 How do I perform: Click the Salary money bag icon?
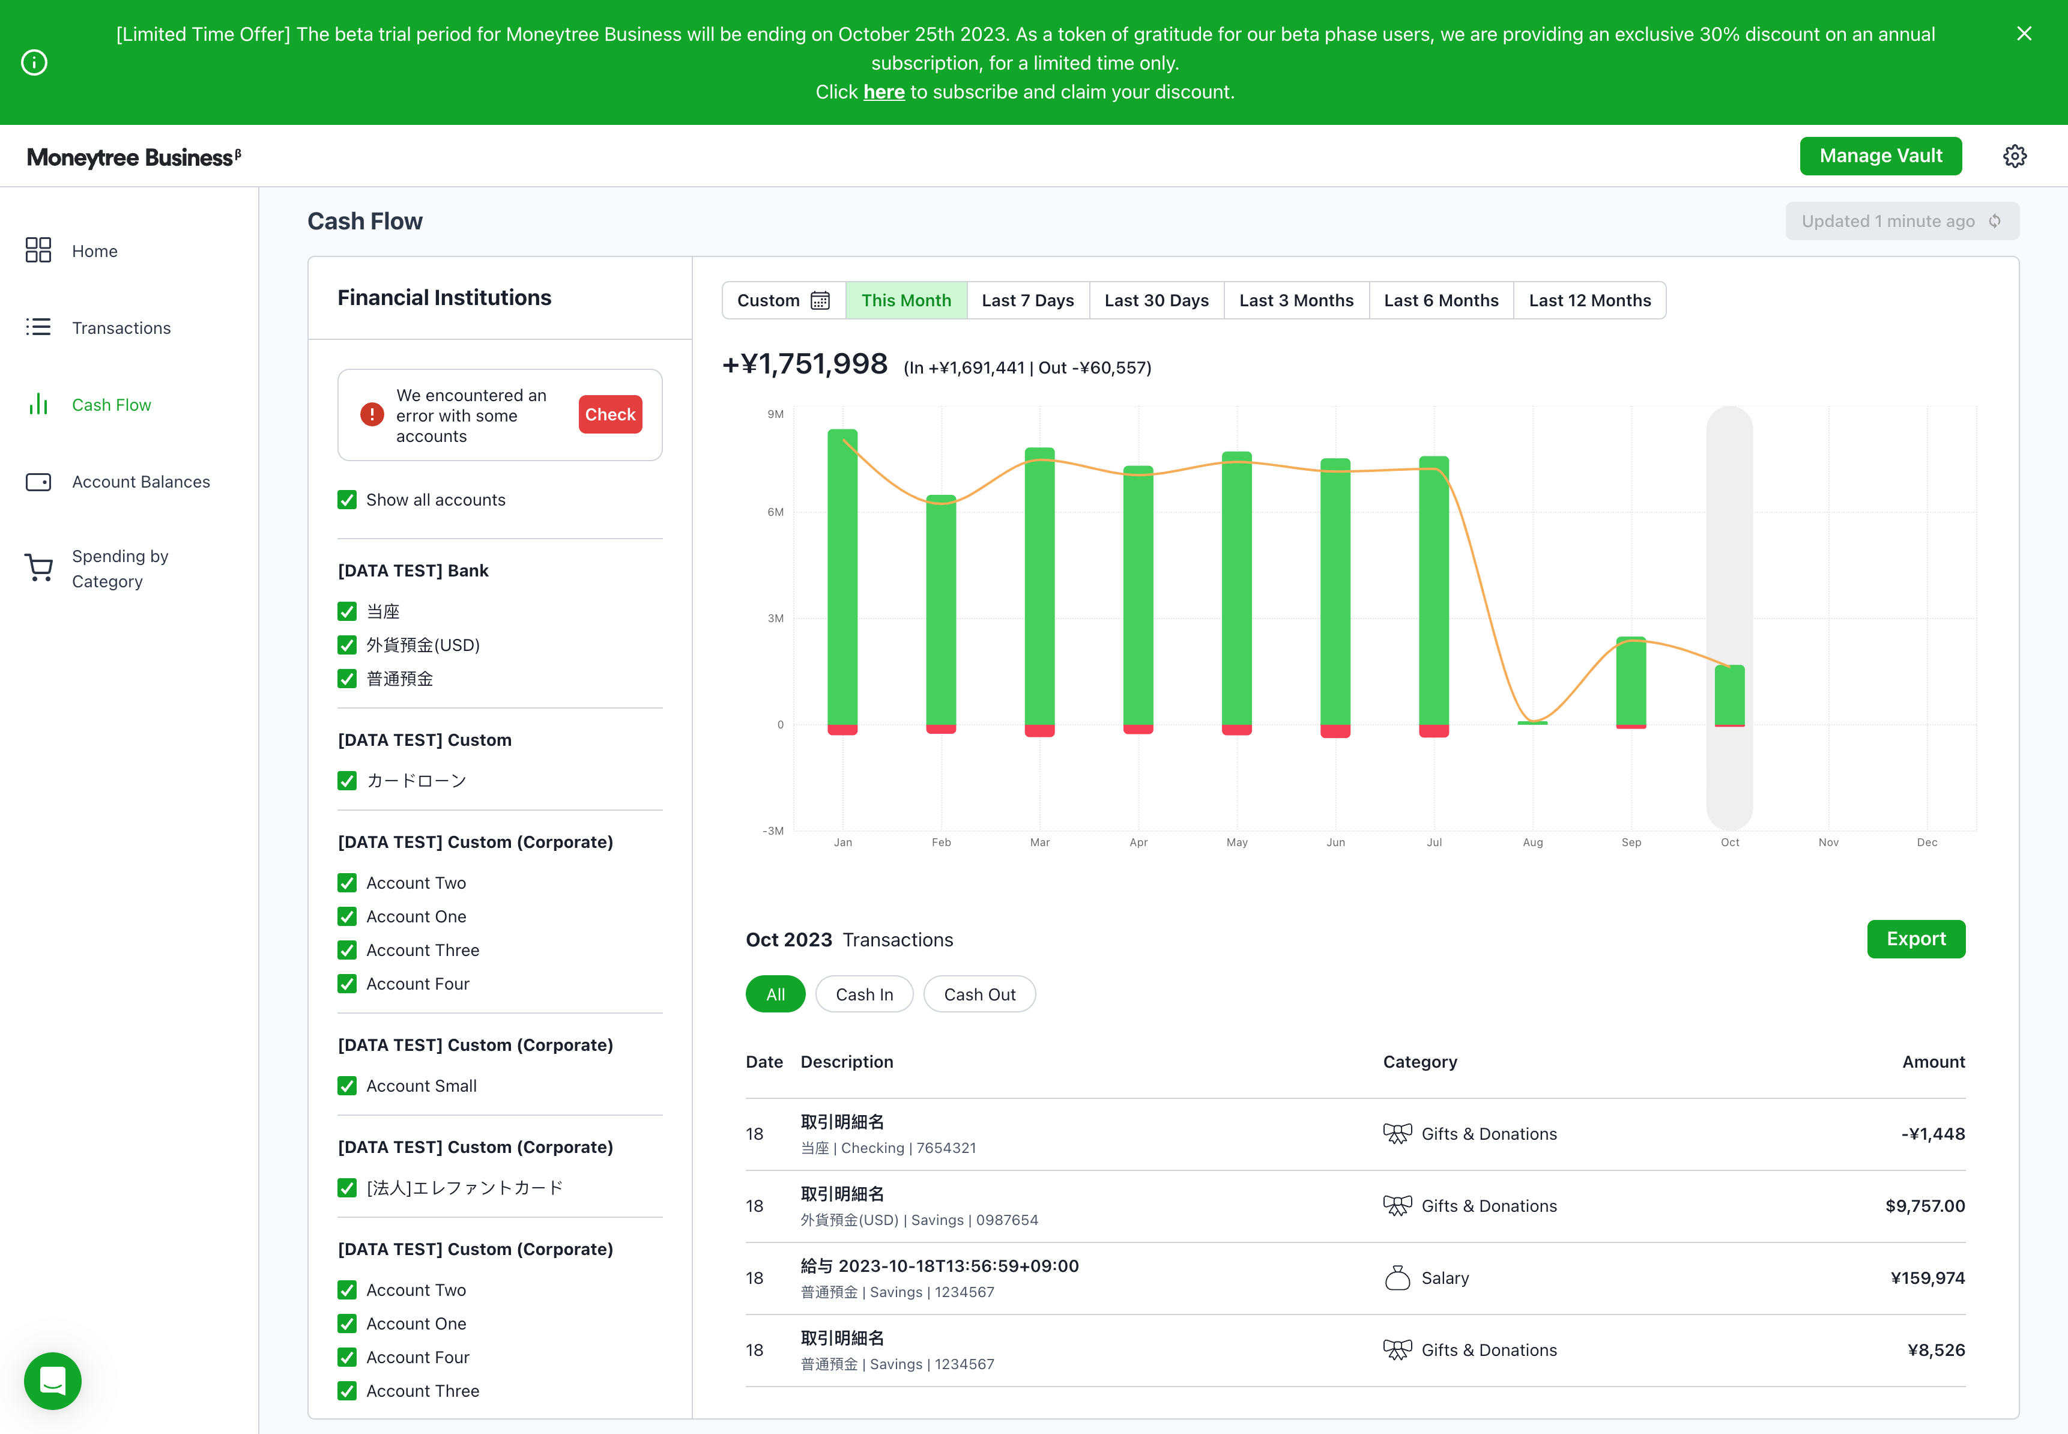coord(1397,1278)
